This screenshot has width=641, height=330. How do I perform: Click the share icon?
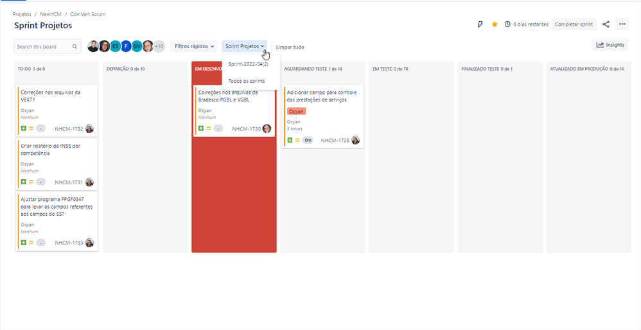click(x=606, y=24)
